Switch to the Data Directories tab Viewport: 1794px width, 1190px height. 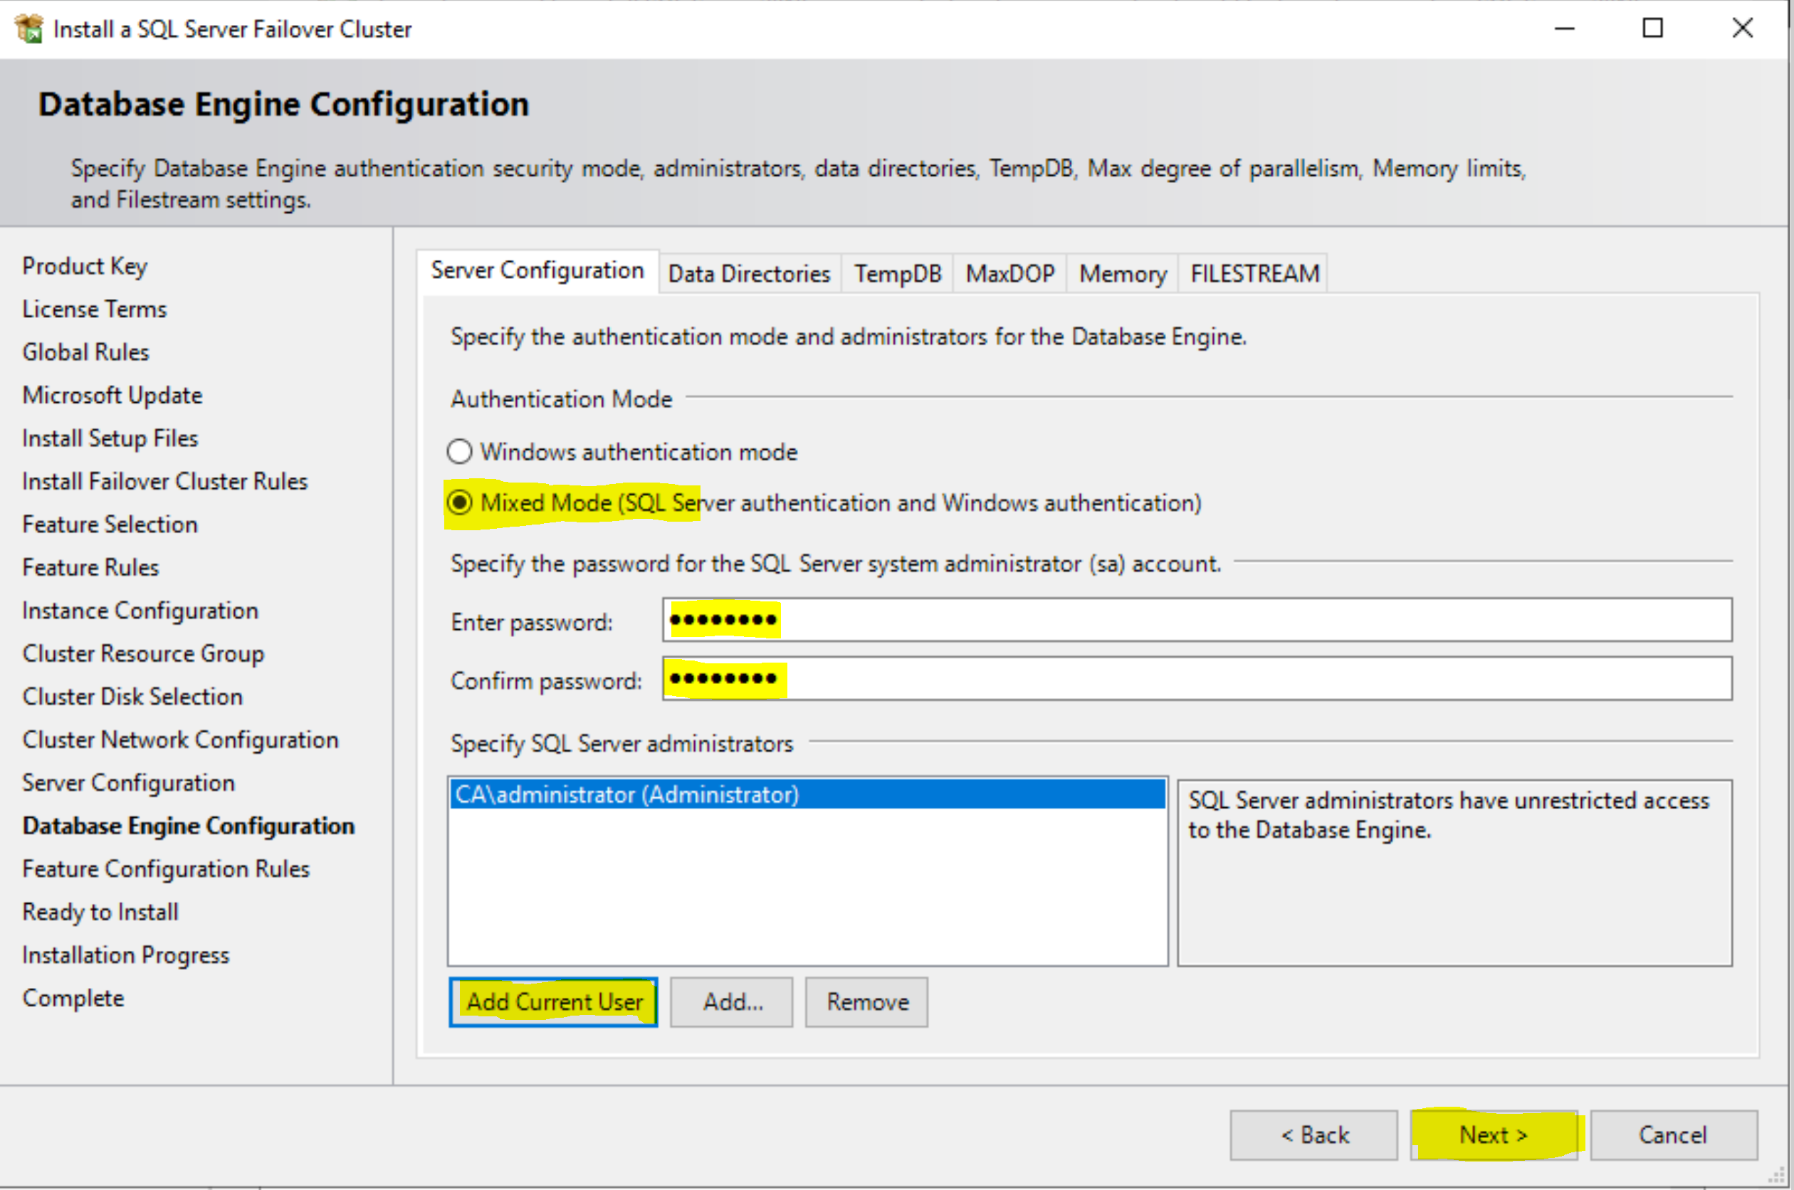click(x=749, y=273)
